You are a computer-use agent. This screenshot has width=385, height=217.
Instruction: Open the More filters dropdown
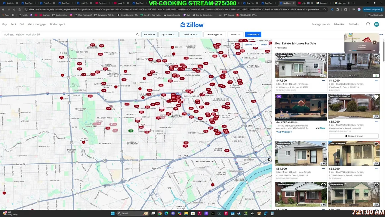[x=236, y=34]
